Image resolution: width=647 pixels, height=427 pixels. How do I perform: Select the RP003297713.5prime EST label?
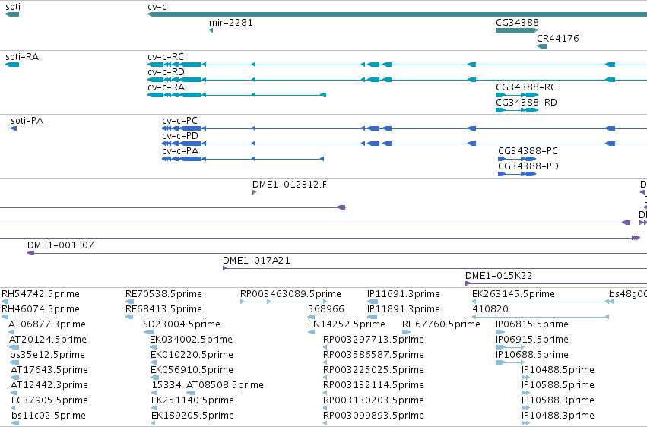tap(374, 340)
